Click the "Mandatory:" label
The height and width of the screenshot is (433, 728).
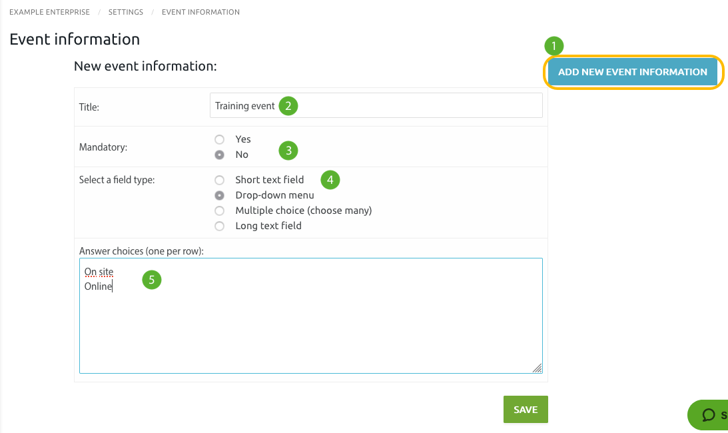click(103, 147)
